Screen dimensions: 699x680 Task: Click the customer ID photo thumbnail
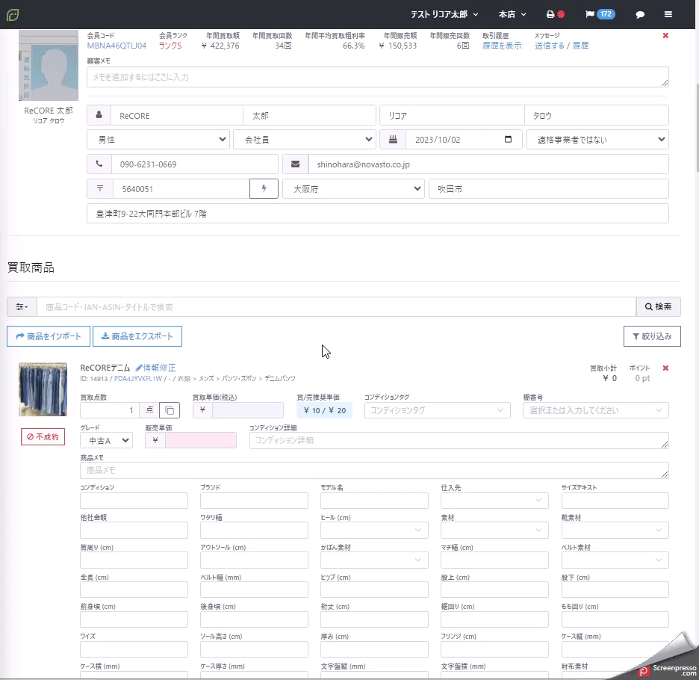click(49, 66)
